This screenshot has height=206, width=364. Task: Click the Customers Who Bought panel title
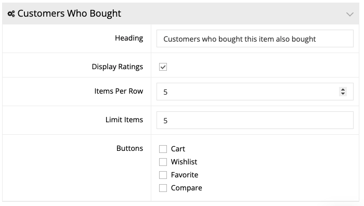(69, 14)
